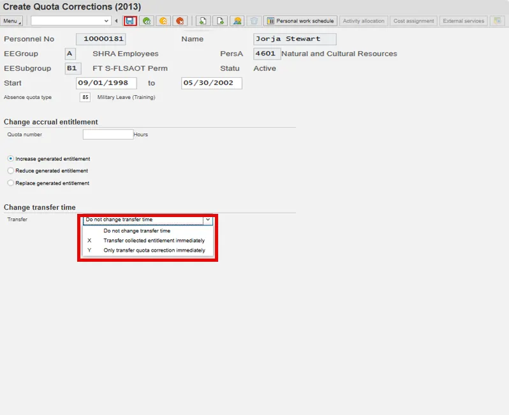Click 'Change transfer time' heading
This screenshot has height=415, width=509.
click(x=40, y=207)
